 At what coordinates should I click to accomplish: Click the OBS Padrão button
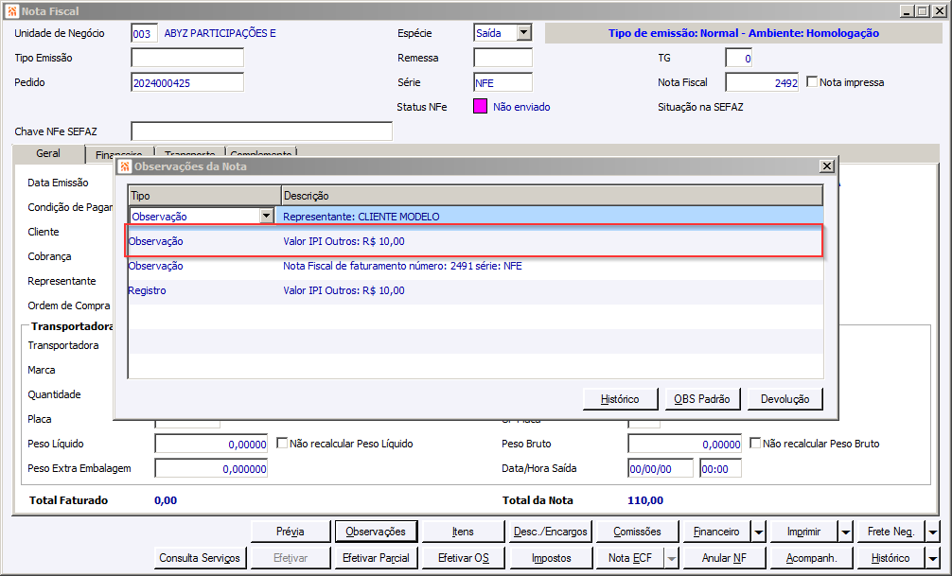point(702,399)
